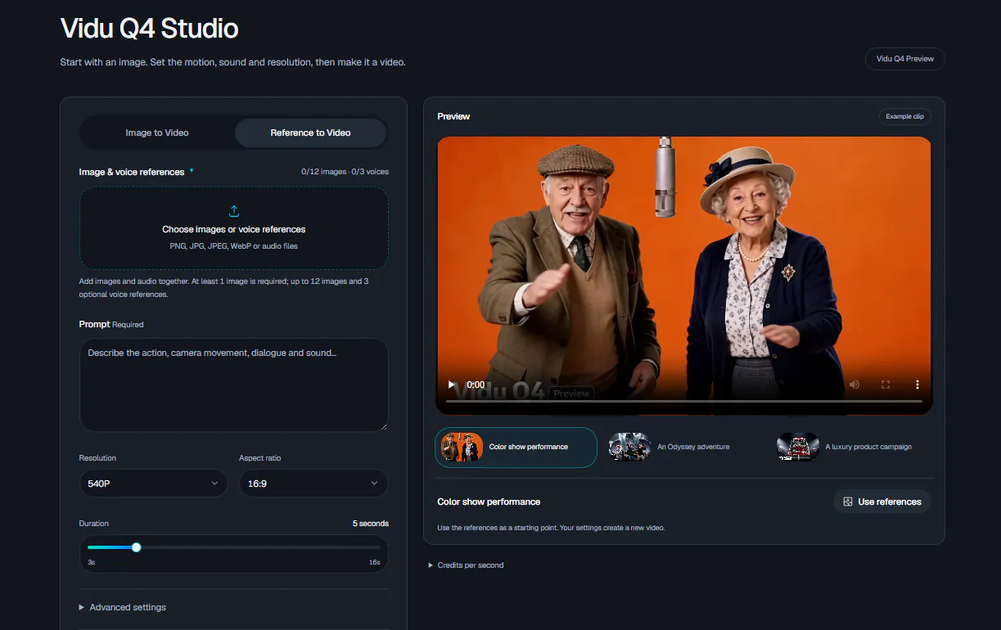Click the Resolution field label
The height and width of the screenshot is (630, 1001).
tap(97, 458)
